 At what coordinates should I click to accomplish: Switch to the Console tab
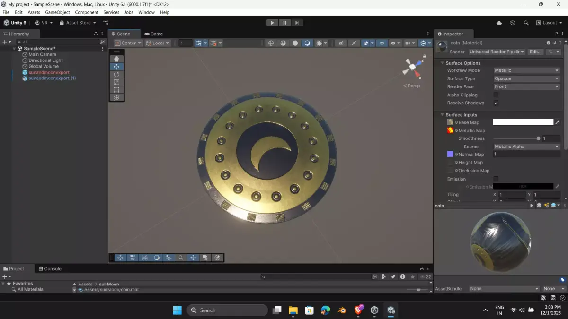pyautogui.click(x=50, y=269)
